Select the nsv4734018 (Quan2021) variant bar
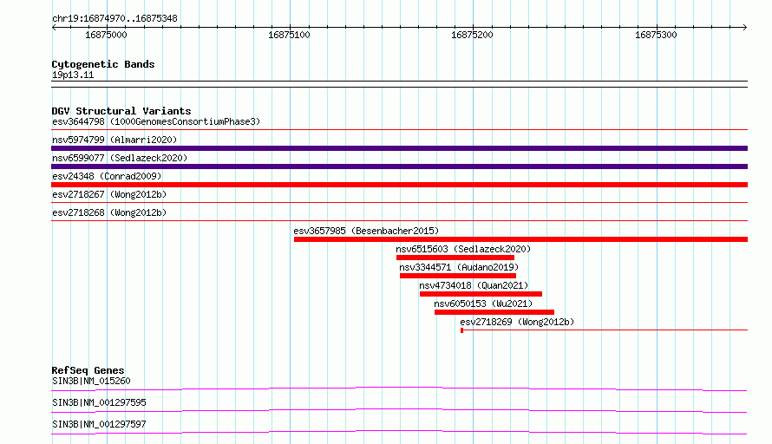Image resolution: width=772 pixels, height=444 pixels. coord(481,294)
